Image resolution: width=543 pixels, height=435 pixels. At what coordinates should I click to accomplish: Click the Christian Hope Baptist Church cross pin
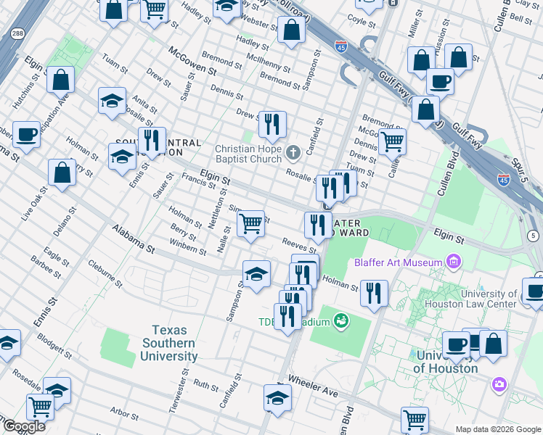(293, 152)
